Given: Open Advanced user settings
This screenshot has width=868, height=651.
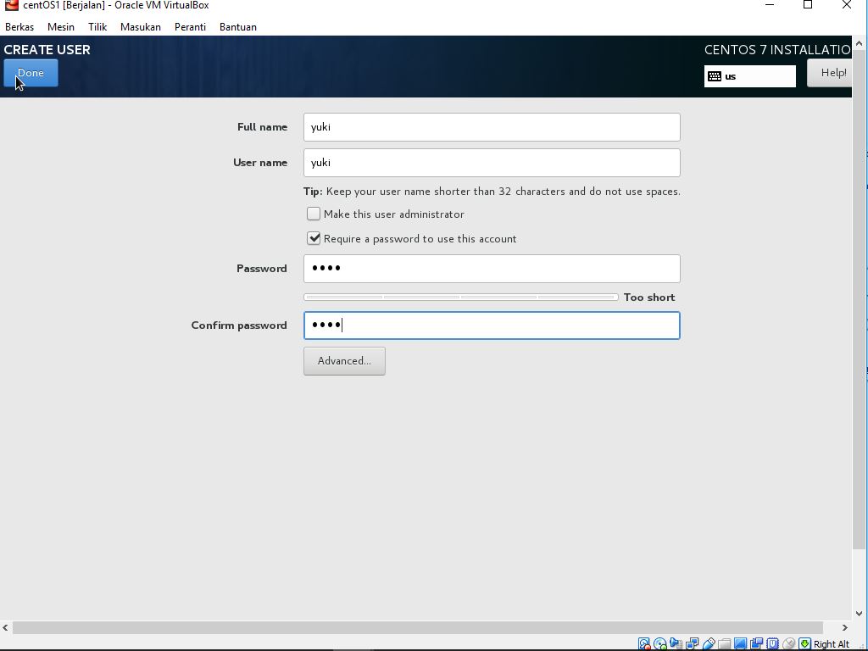Looking at the screenshot, I should coord(344,361).
